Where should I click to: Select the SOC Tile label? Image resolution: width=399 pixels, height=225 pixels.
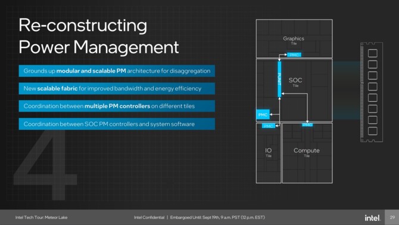click(x=295, y=82)
